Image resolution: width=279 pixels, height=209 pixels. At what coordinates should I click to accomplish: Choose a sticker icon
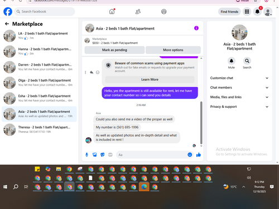pyautogui.click(x=103, y=155)
